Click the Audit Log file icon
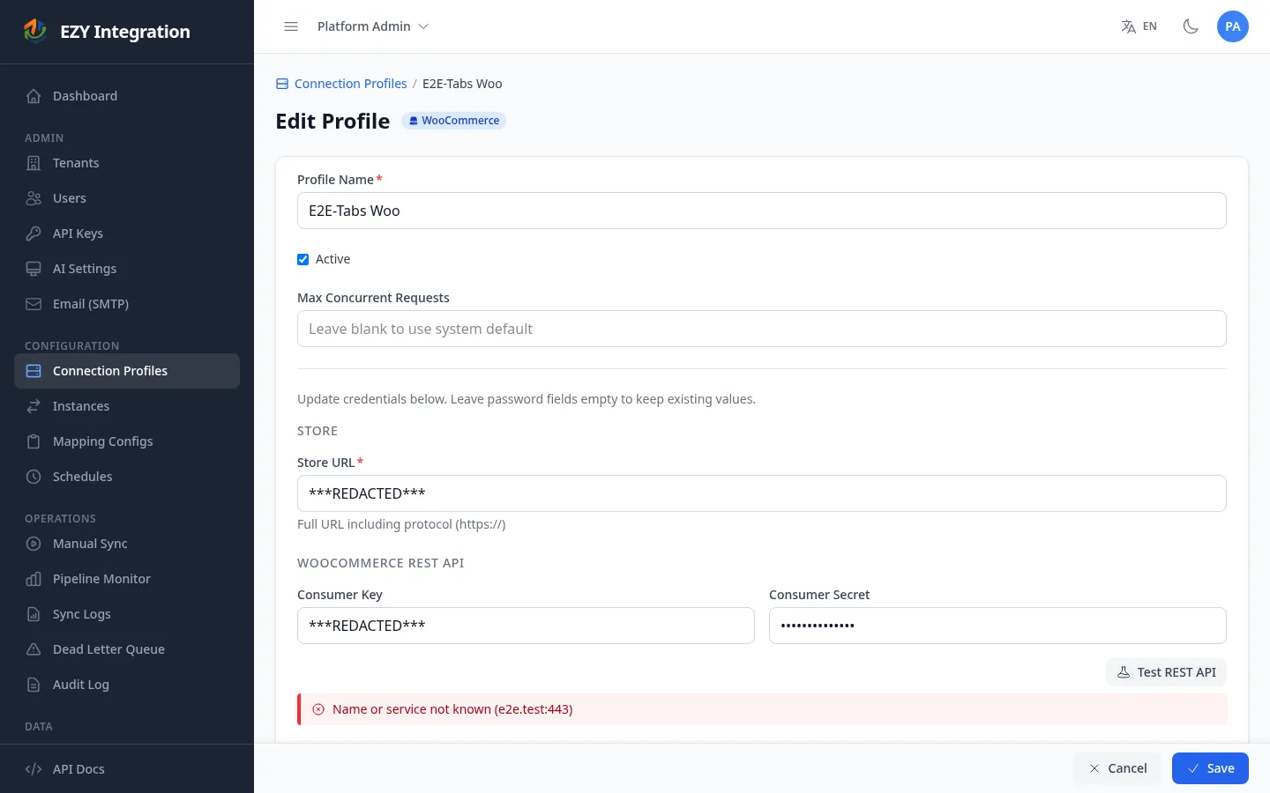The height and width of the screenshot is (793, 1270). 34,685
